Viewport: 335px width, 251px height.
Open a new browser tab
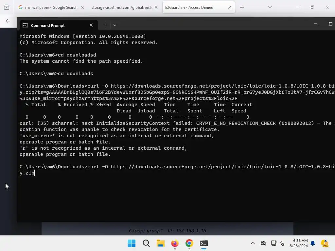[242, 8]
